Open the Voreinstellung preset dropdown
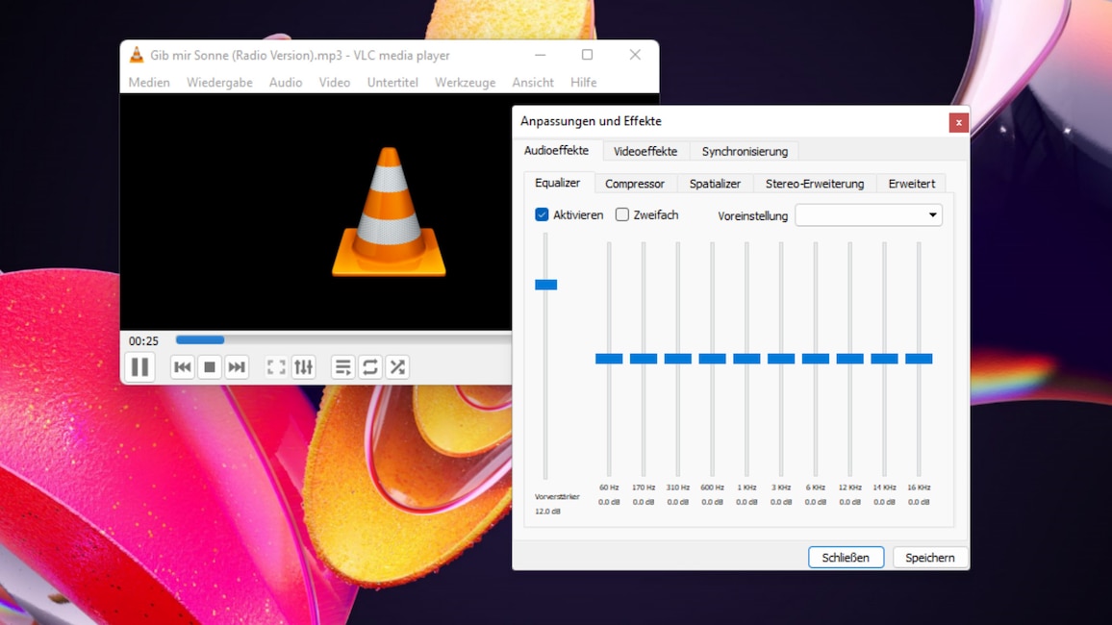Image resolution: width=1112 pixels, height=625 pixels. [x=869, y=214]
